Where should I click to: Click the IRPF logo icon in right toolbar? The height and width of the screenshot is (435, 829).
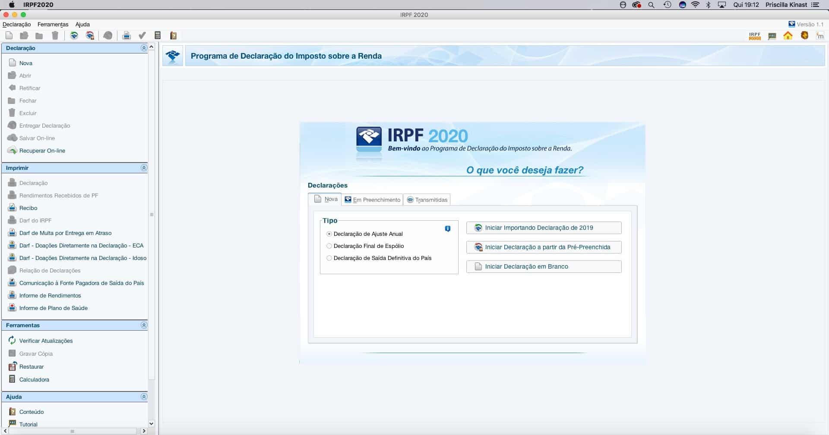(x=755, y=36)
